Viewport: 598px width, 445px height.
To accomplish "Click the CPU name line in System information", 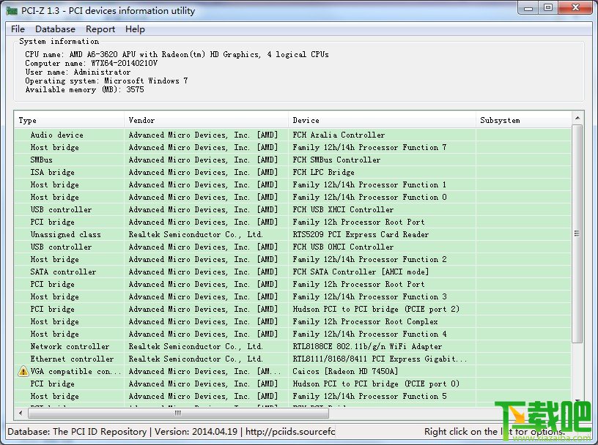I will tap(177, 54).
